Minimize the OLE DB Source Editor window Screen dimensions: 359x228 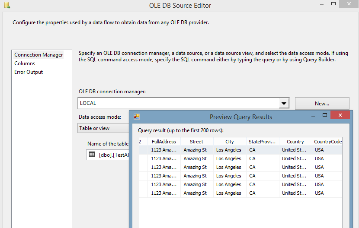tap(322, 5)
